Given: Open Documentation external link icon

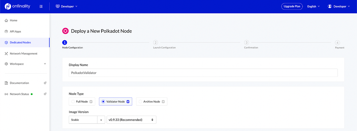Looking at the screenshot, I should 45,83.
